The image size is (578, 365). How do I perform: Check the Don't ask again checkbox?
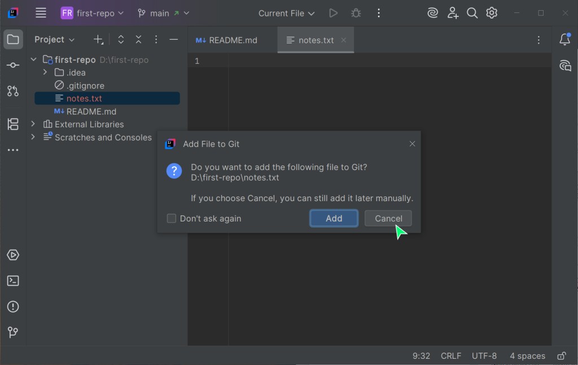pyautogui.click(x=172, y=219)
